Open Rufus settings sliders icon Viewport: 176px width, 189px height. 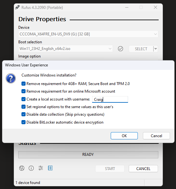pyautogui.click(x=41, y=168)
